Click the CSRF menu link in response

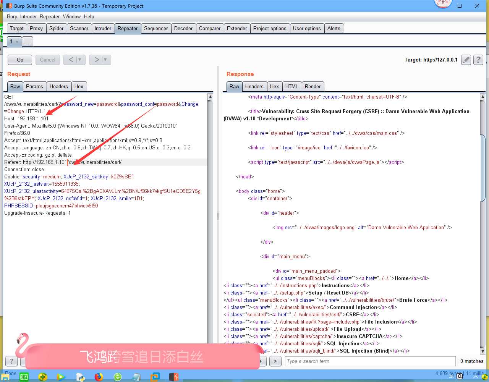click(x=352, y=314)
